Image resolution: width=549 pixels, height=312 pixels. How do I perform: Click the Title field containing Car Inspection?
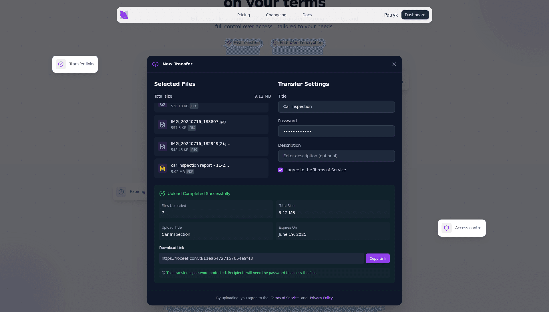(336, 107)
